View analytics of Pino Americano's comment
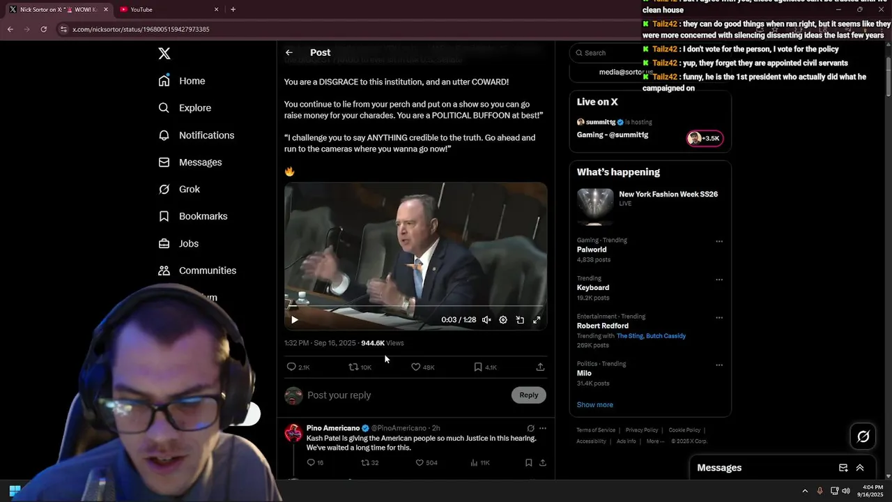The width and height of the screenshot is (892, 502). click(480, 463)
